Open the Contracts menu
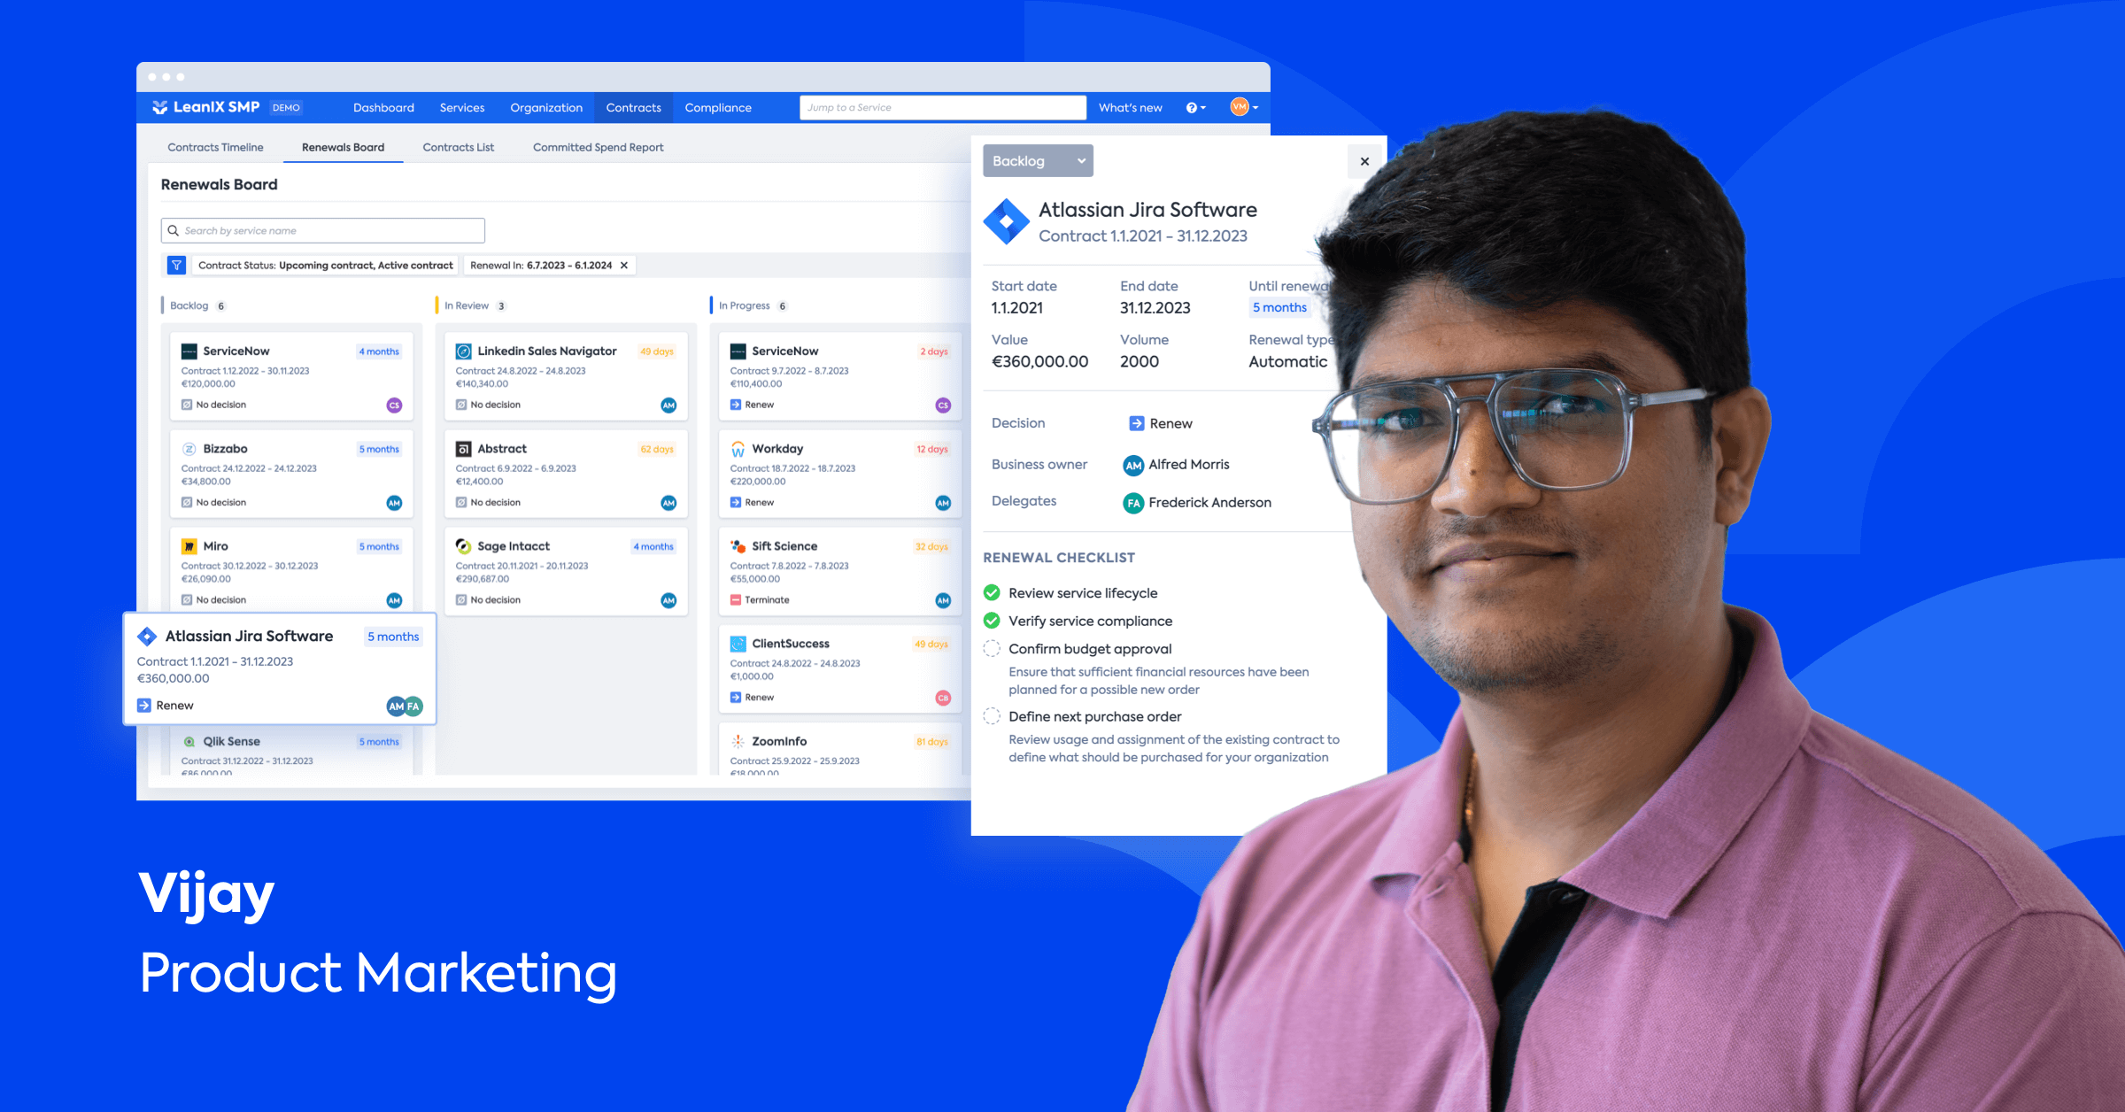Screen dimensions: 2125x1112 (634, 107)
